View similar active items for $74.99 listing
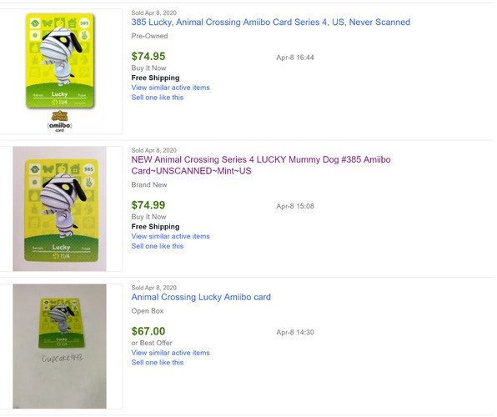Screen dimensions: 497x417 point(170,236)
